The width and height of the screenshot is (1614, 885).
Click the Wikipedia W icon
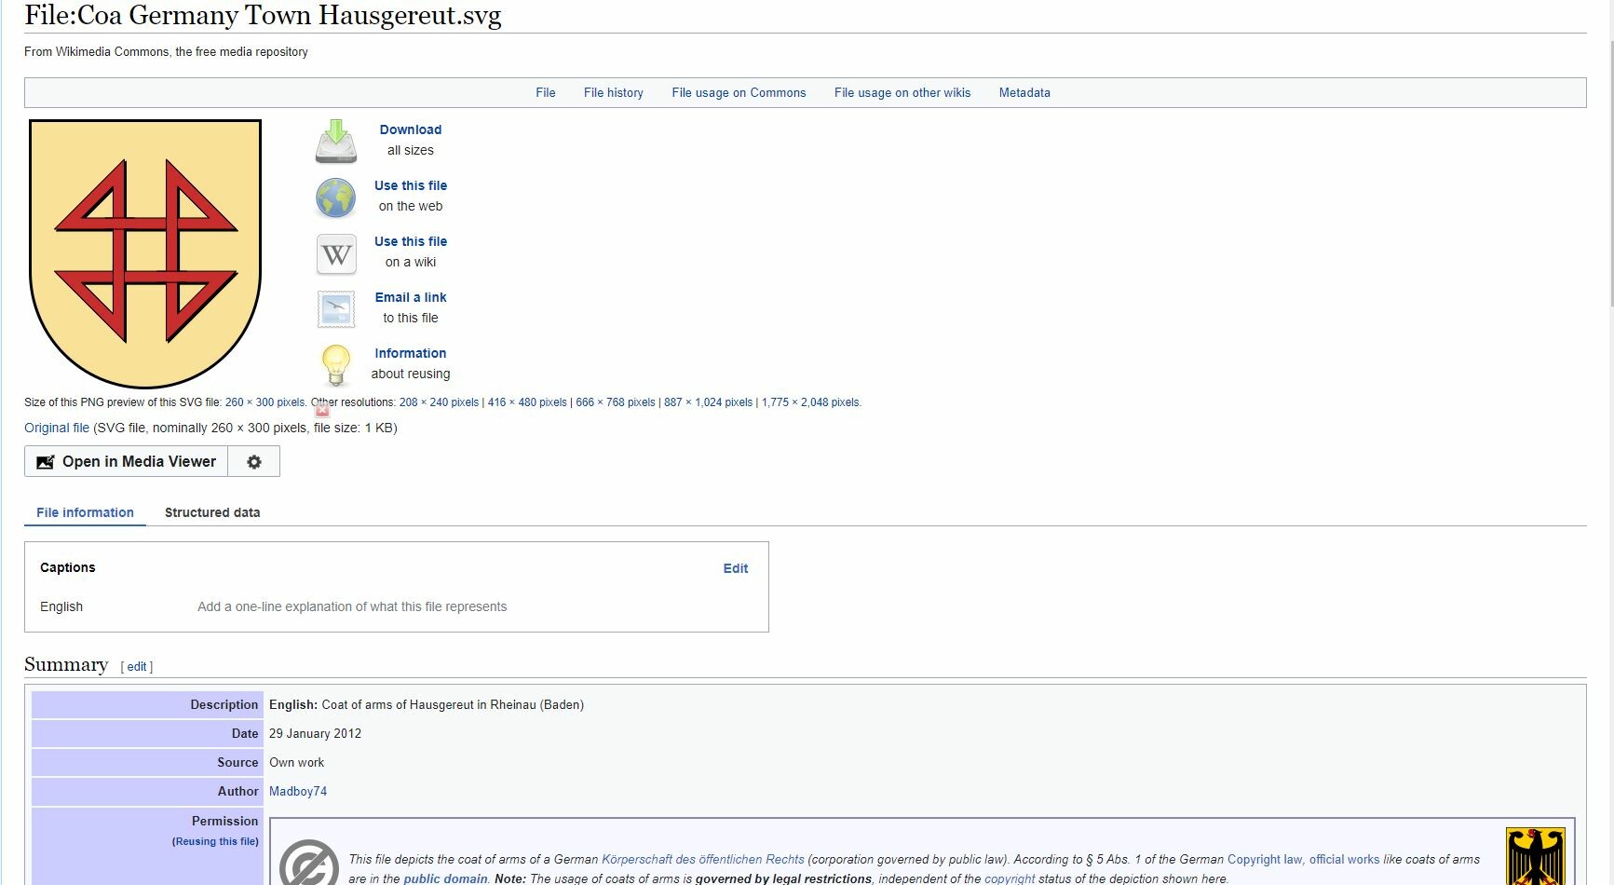336,253
